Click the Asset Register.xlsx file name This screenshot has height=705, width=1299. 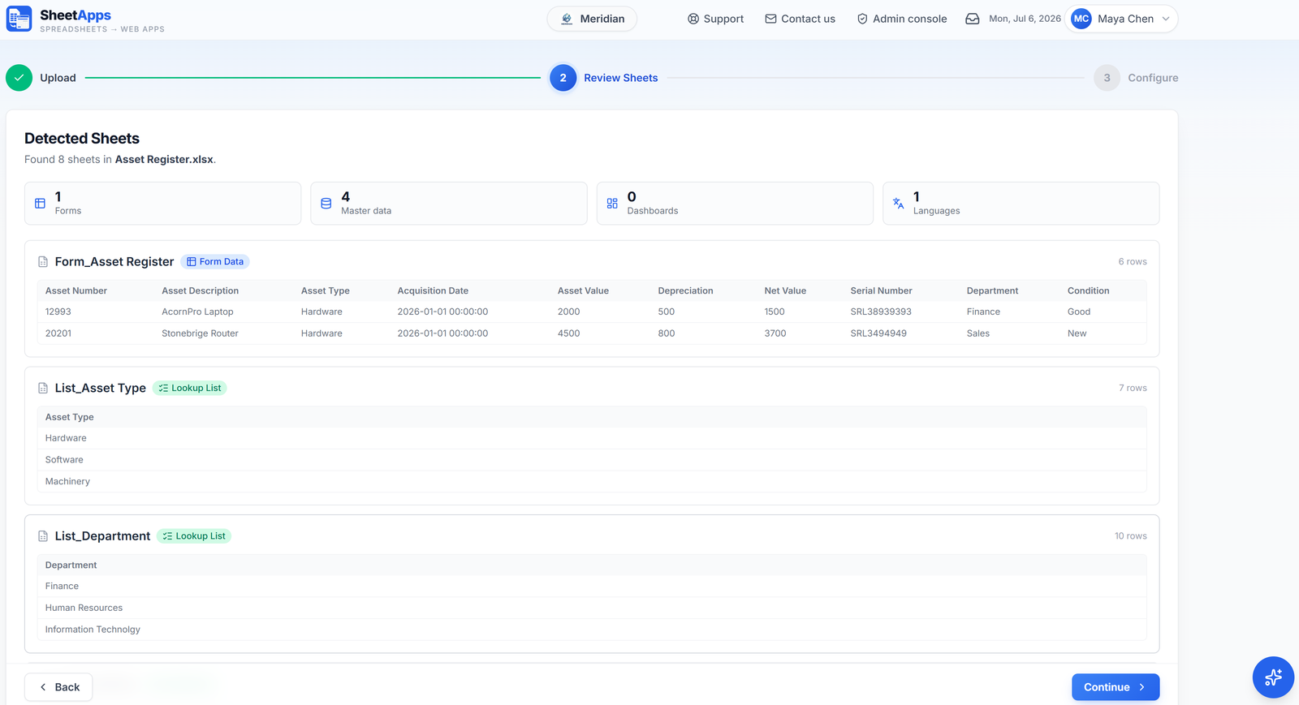point(164,159)
